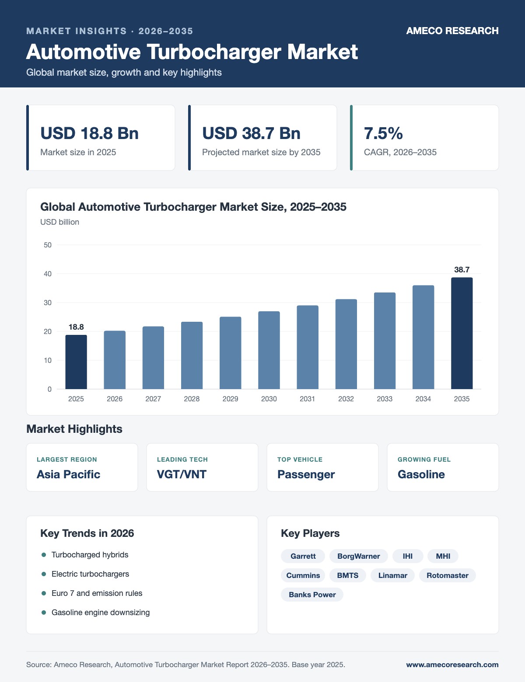
Task: Click 'CAGR, 2026–2035' caption
Action: [400, 152]
